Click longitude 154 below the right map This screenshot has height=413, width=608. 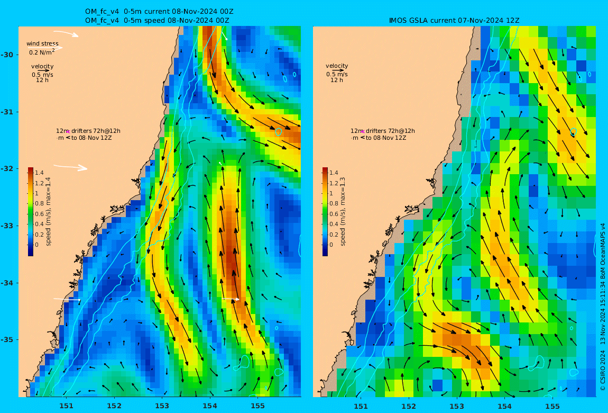pyautogui.click(x=504, y=406)
